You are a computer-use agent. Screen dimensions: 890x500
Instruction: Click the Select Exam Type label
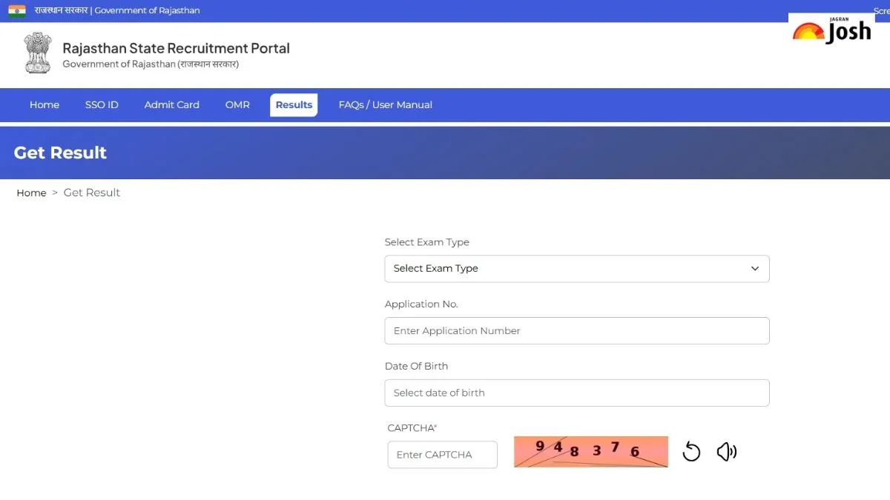coord(427,242)
